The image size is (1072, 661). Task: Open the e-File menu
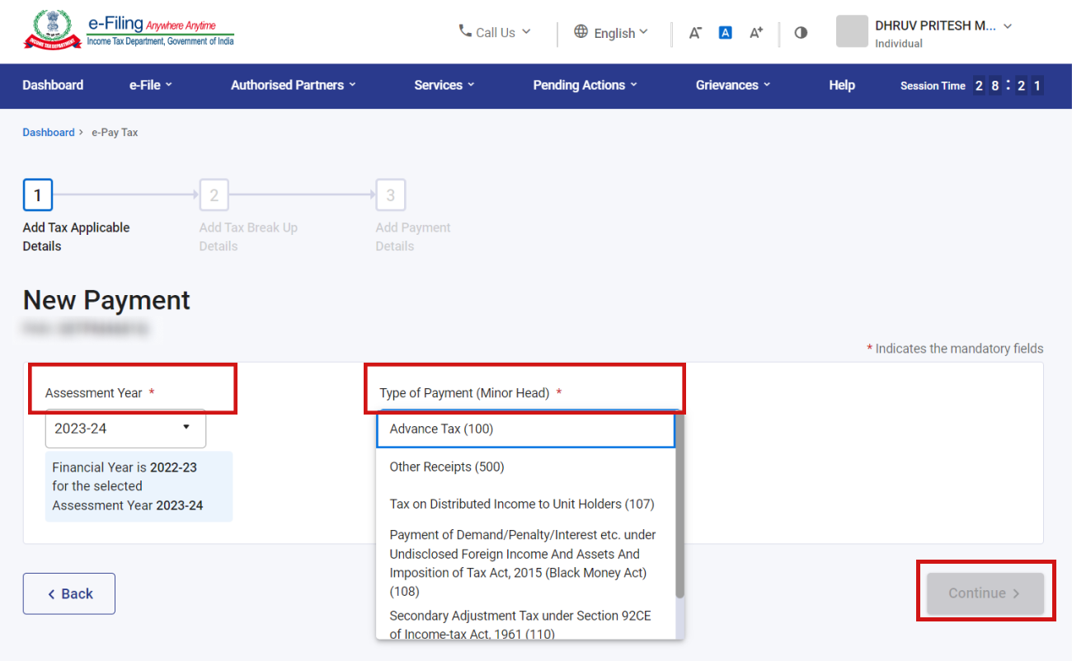pos(151,85)
